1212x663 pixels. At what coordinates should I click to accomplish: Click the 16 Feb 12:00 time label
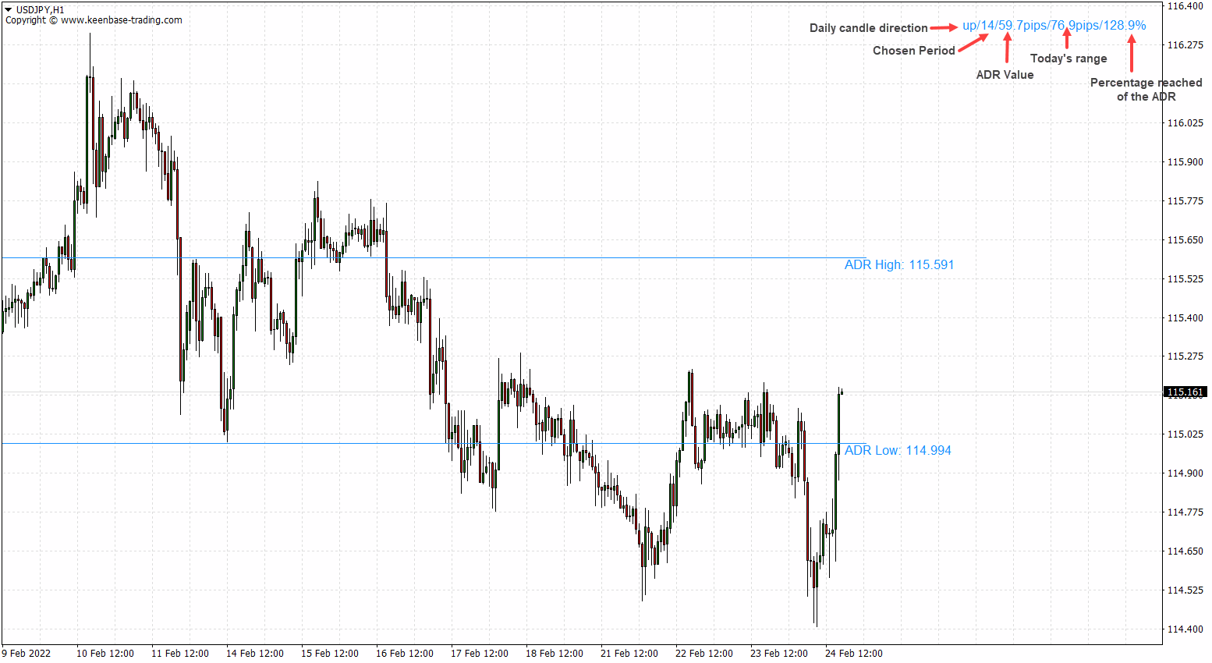405,654
